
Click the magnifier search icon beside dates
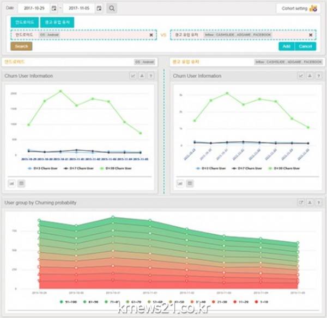111,9
